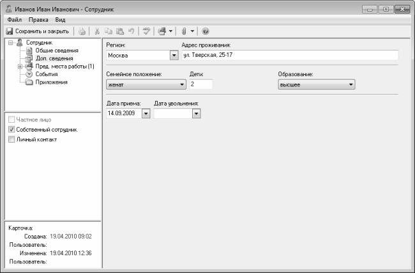This screenshot has height=273, width=415.
Task: Open the 'Регион' dropdown list
Action: 174,56
